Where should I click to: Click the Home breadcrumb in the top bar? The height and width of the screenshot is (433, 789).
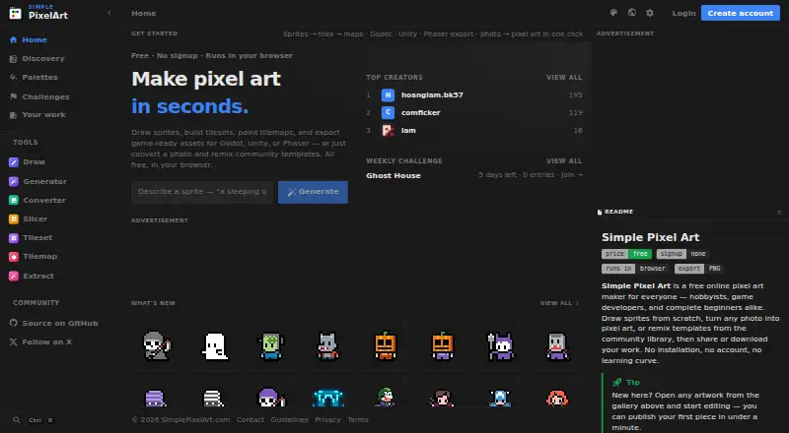[x=143, y=13]
